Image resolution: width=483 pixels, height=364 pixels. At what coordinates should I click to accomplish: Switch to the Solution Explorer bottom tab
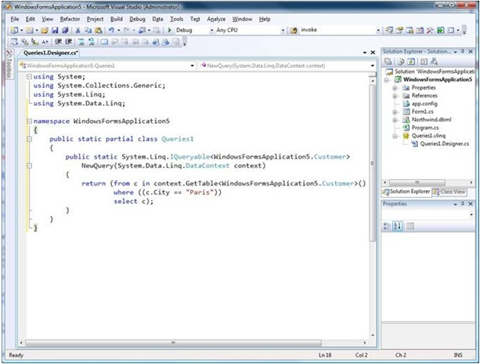406,192
